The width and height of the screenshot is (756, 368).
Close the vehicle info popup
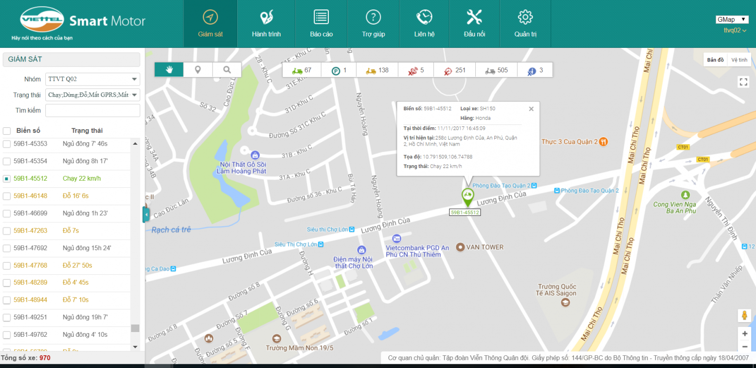[531, 109]
